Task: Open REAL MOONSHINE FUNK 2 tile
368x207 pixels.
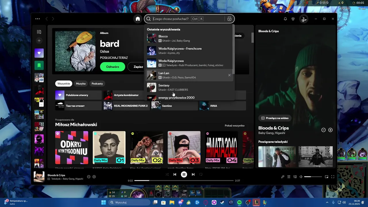Action: (x=126, y=106)
